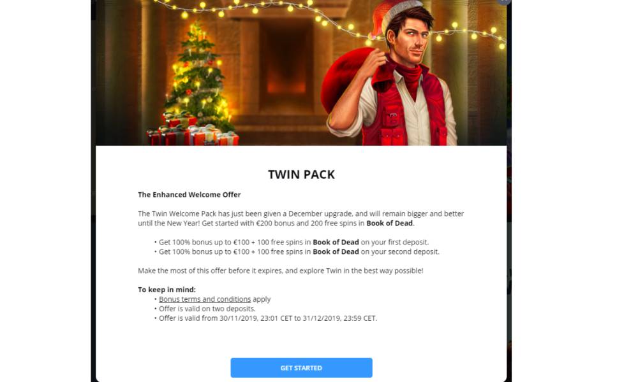Click the Make the most of this offer sentence

point(280,271)
